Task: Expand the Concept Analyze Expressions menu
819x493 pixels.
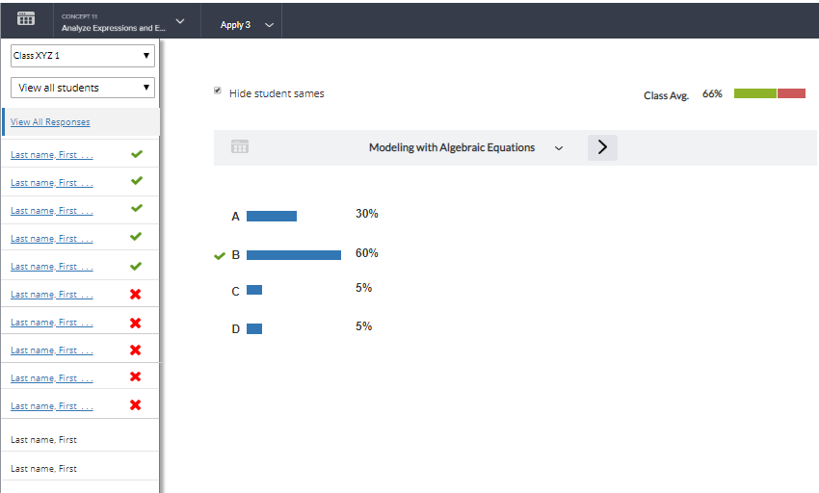Action: 179,21
